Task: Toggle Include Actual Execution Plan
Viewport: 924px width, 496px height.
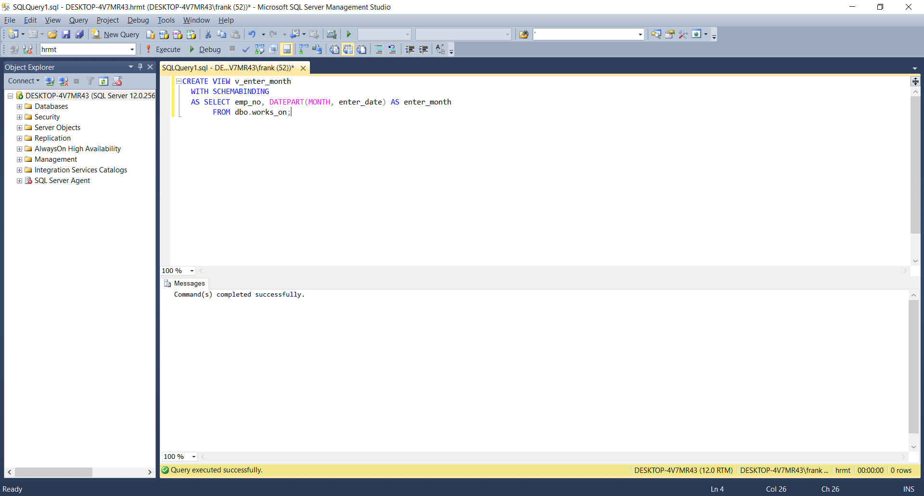Action: pos(303,49)
